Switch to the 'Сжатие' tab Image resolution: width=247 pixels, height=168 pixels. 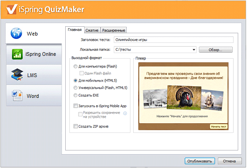92,30
